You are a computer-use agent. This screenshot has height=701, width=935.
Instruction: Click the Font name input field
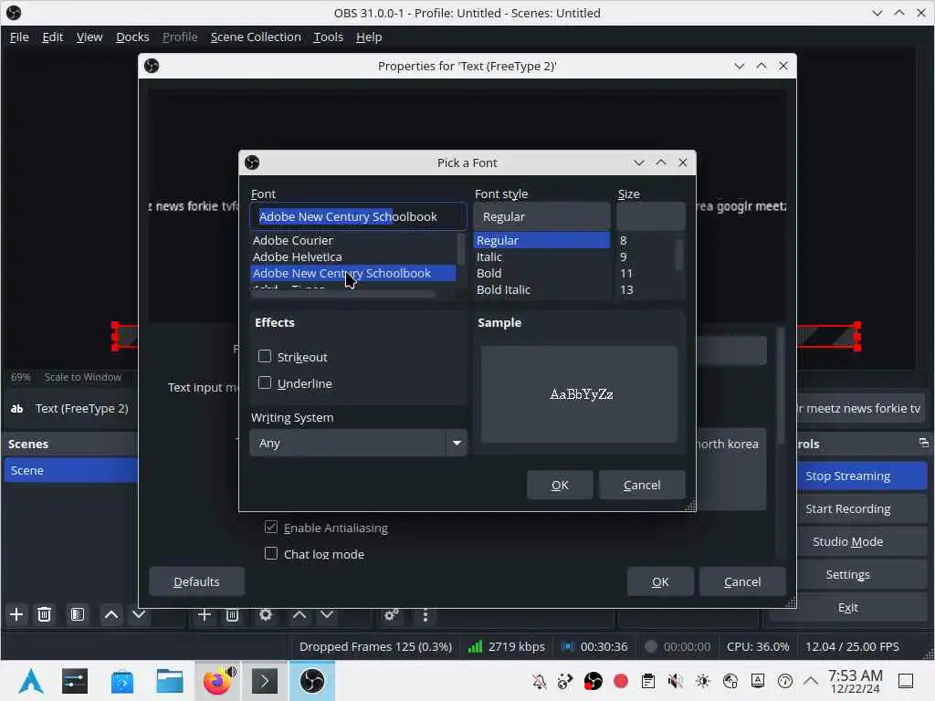click(358, 216)
